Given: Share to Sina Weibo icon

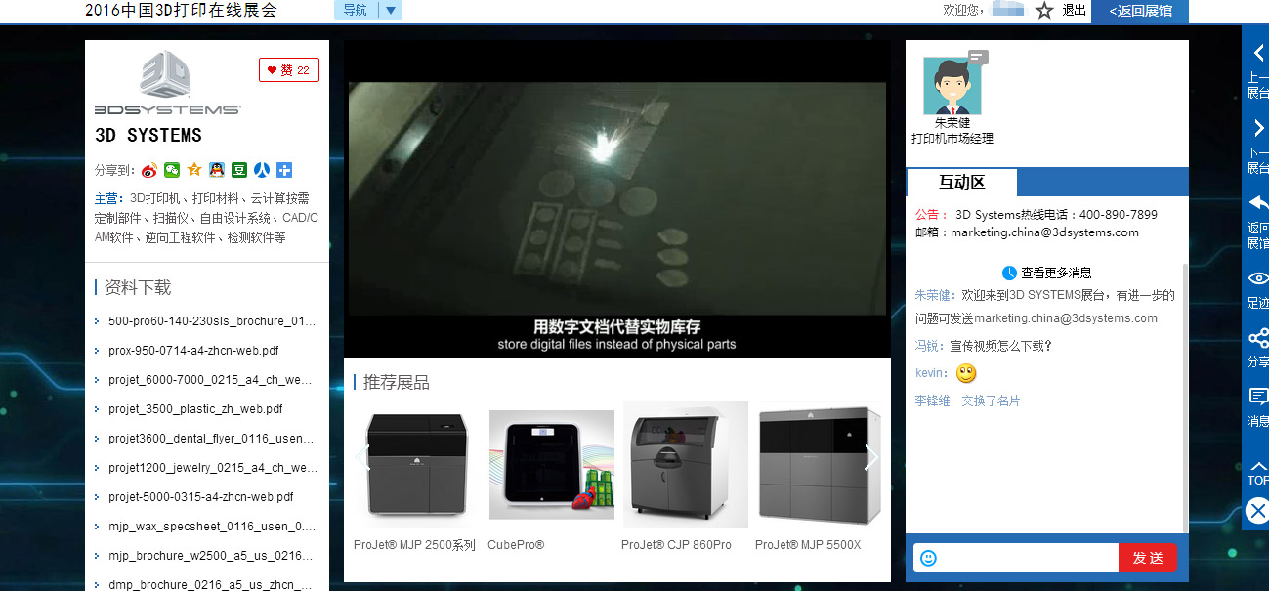Looking at the screenshot, I should [148, 170].
